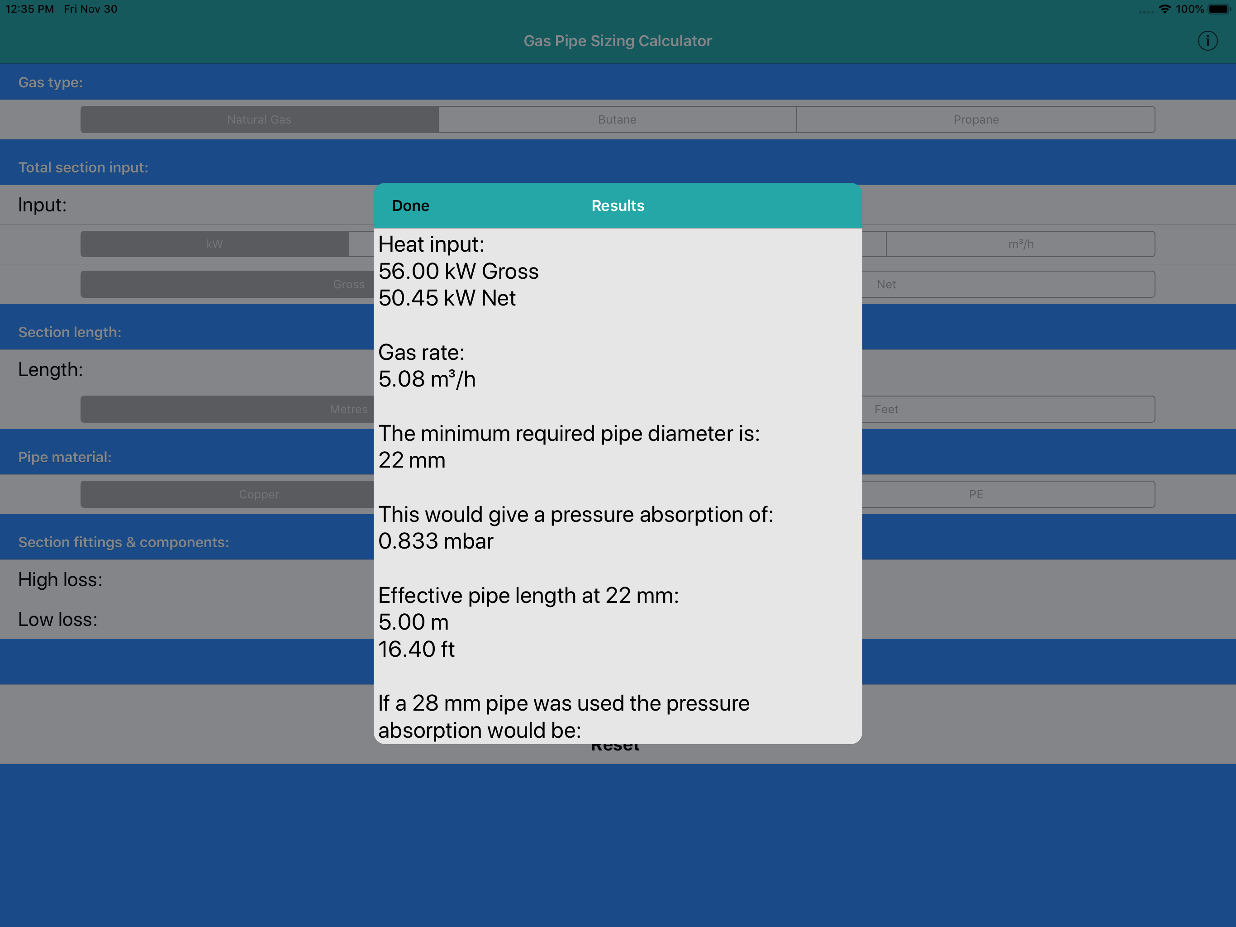Select Butane gas type

(617, 119)
